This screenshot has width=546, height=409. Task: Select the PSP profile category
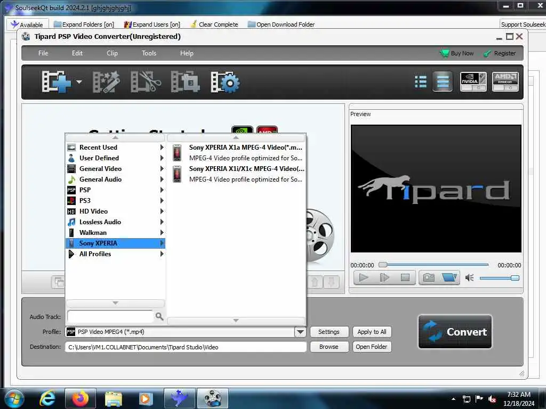coord(115,190)
